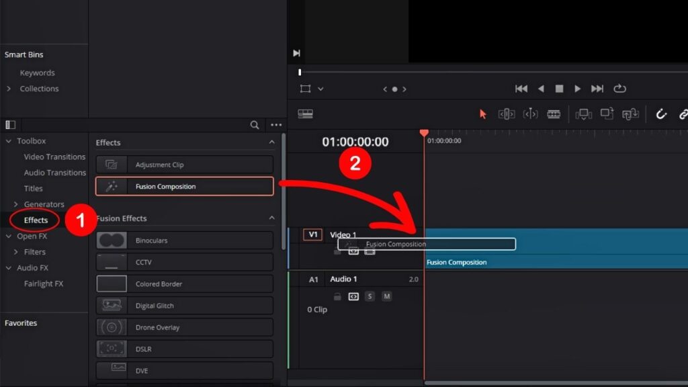Toggle auto-select on the Video 1 track
This screenshot has width=688, height=387.
click(x=354, y=252)
